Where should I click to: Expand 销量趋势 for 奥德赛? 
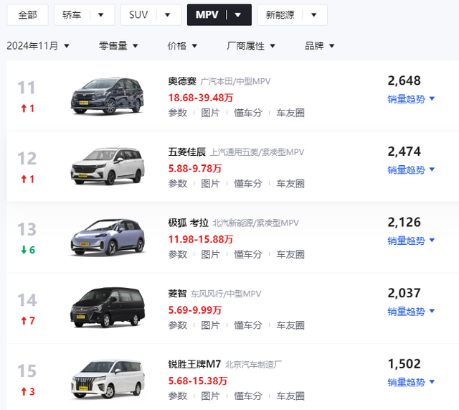point(411,99)
